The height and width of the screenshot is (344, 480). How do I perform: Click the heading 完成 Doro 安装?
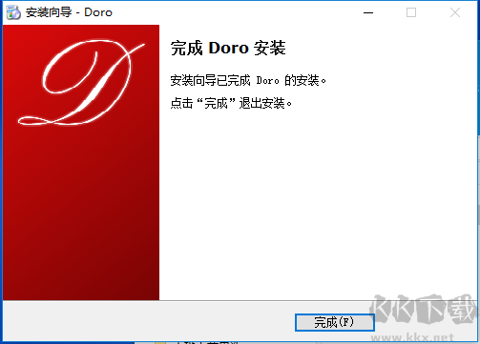[x=228, y=49]
